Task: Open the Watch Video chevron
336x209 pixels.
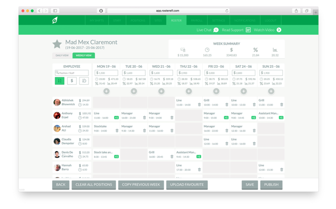Action: point(279,30)
